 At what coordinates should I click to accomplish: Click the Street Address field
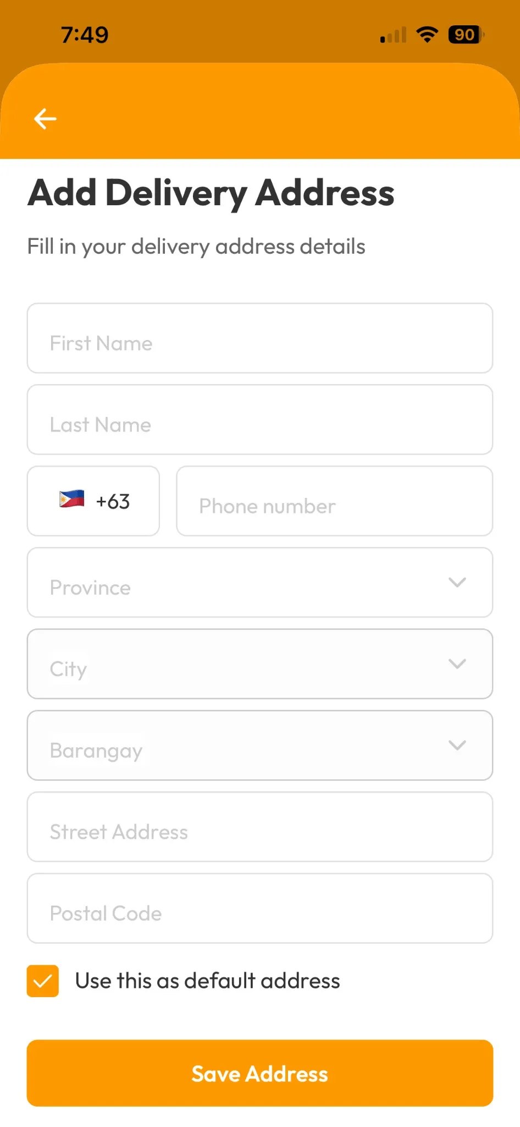click(x=259, y=827)
